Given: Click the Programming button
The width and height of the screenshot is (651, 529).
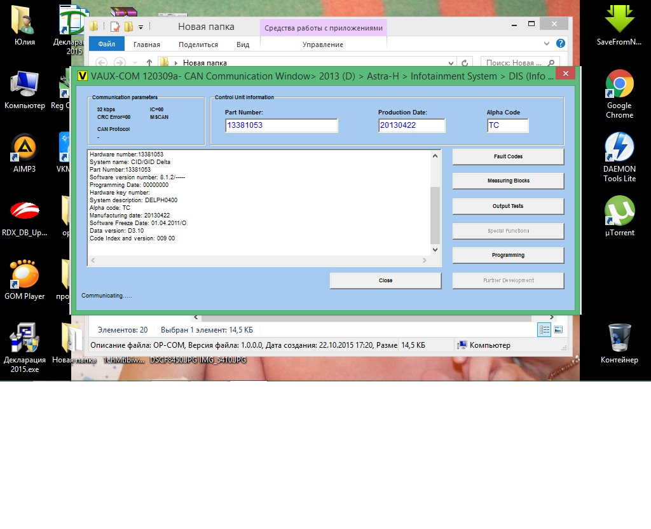Looking at the screenshot, I should [508, 255].
